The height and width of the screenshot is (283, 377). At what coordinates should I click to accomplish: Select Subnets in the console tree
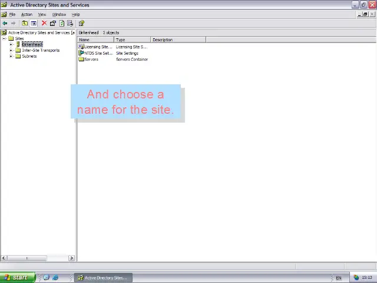[29, 56]
